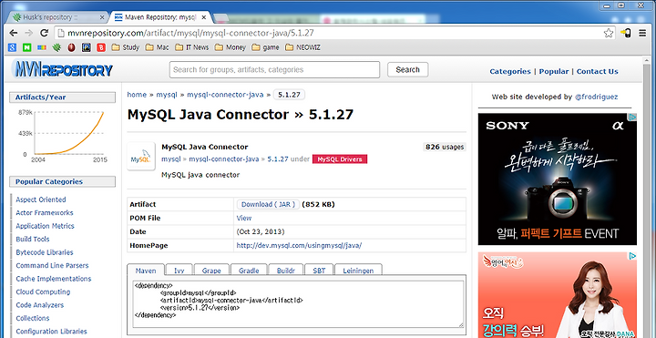This screenshot has width=656, height=338.
Task: Open the IT News bookmarks folder
Action: tap(191, 47)
